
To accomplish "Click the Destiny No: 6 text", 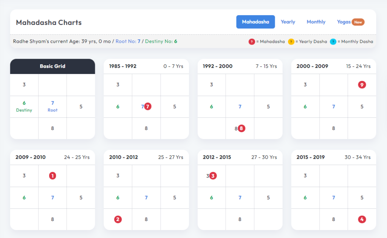I will (161, 41).
